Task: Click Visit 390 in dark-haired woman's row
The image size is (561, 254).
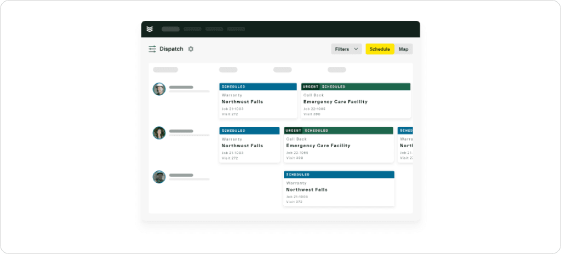Action: point(294,158)
